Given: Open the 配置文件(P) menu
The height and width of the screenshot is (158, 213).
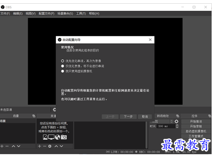Looking at the screenshot, I should [46, 13].
